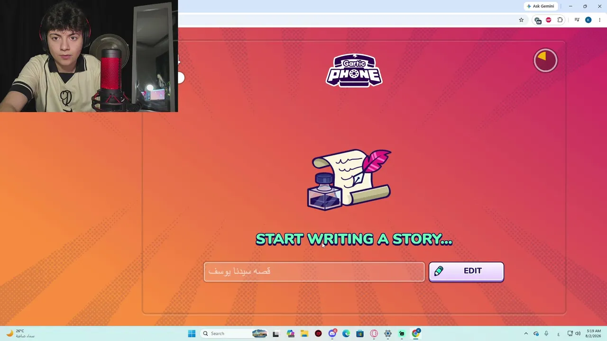Screen dimensions: 607x341
Task: Click the START WRITING A STORY heading
Action: [x=354, y=239]
